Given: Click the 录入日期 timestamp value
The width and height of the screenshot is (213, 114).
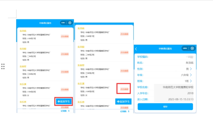Looking at the screenshot, I should [x=181, y=99].
